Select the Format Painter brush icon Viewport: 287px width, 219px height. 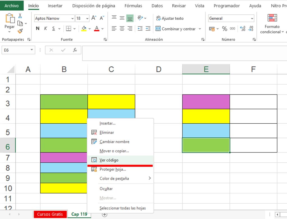pyautogui.click(x=20, y=31)
